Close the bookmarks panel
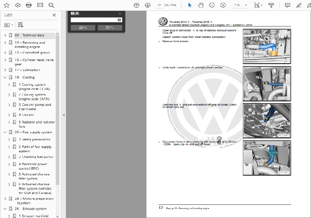Screen dimensions: 311x218 tap(54, 15)
